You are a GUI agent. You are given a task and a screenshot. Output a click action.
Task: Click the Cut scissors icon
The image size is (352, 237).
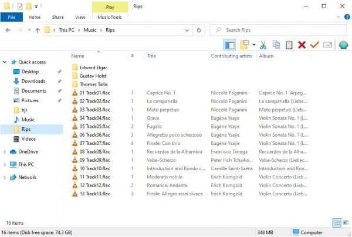click(x=263, y=45)
